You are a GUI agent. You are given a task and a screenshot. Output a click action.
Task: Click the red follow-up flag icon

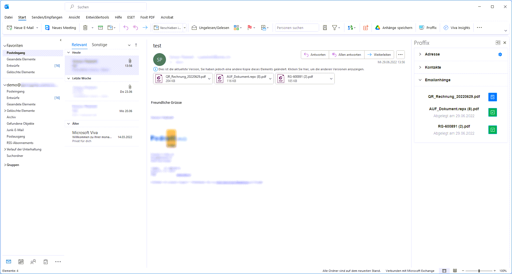point(250,28)
